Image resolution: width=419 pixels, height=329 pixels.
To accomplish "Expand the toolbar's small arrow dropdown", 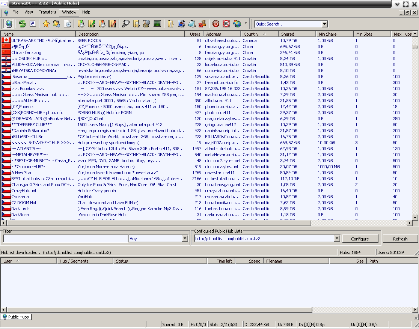I will click(x=246, y=23).
